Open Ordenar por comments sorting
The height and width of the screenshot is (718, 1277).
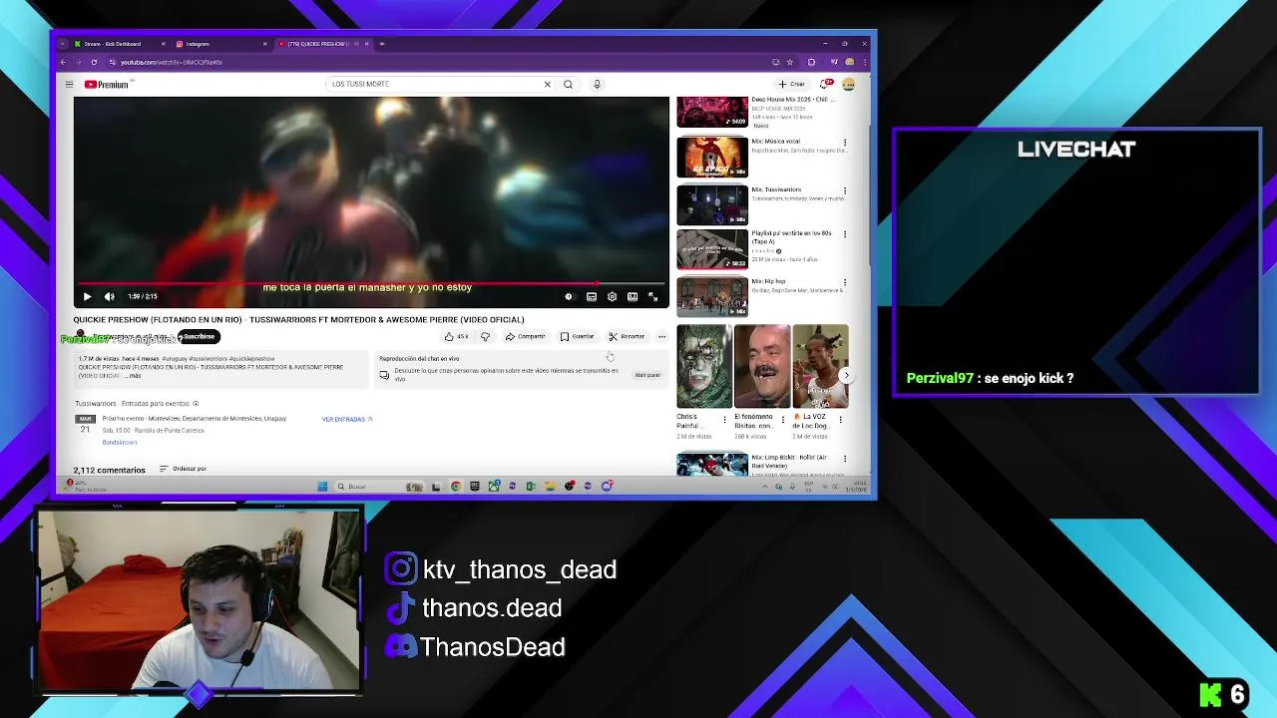[x=183, y=469]
